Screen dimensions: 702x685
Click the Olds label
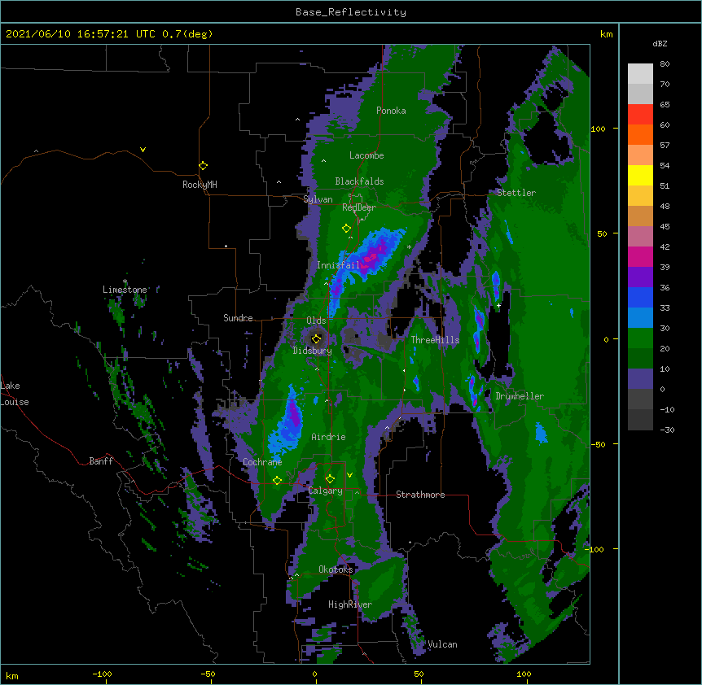316,321
